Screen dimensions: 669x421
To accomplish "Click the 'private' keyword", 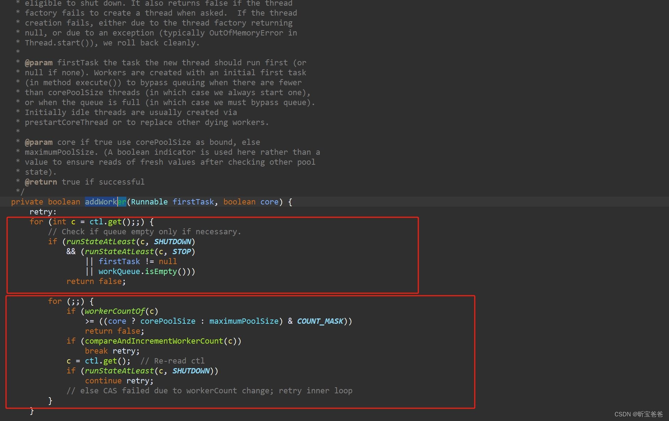I will point(27,202).
